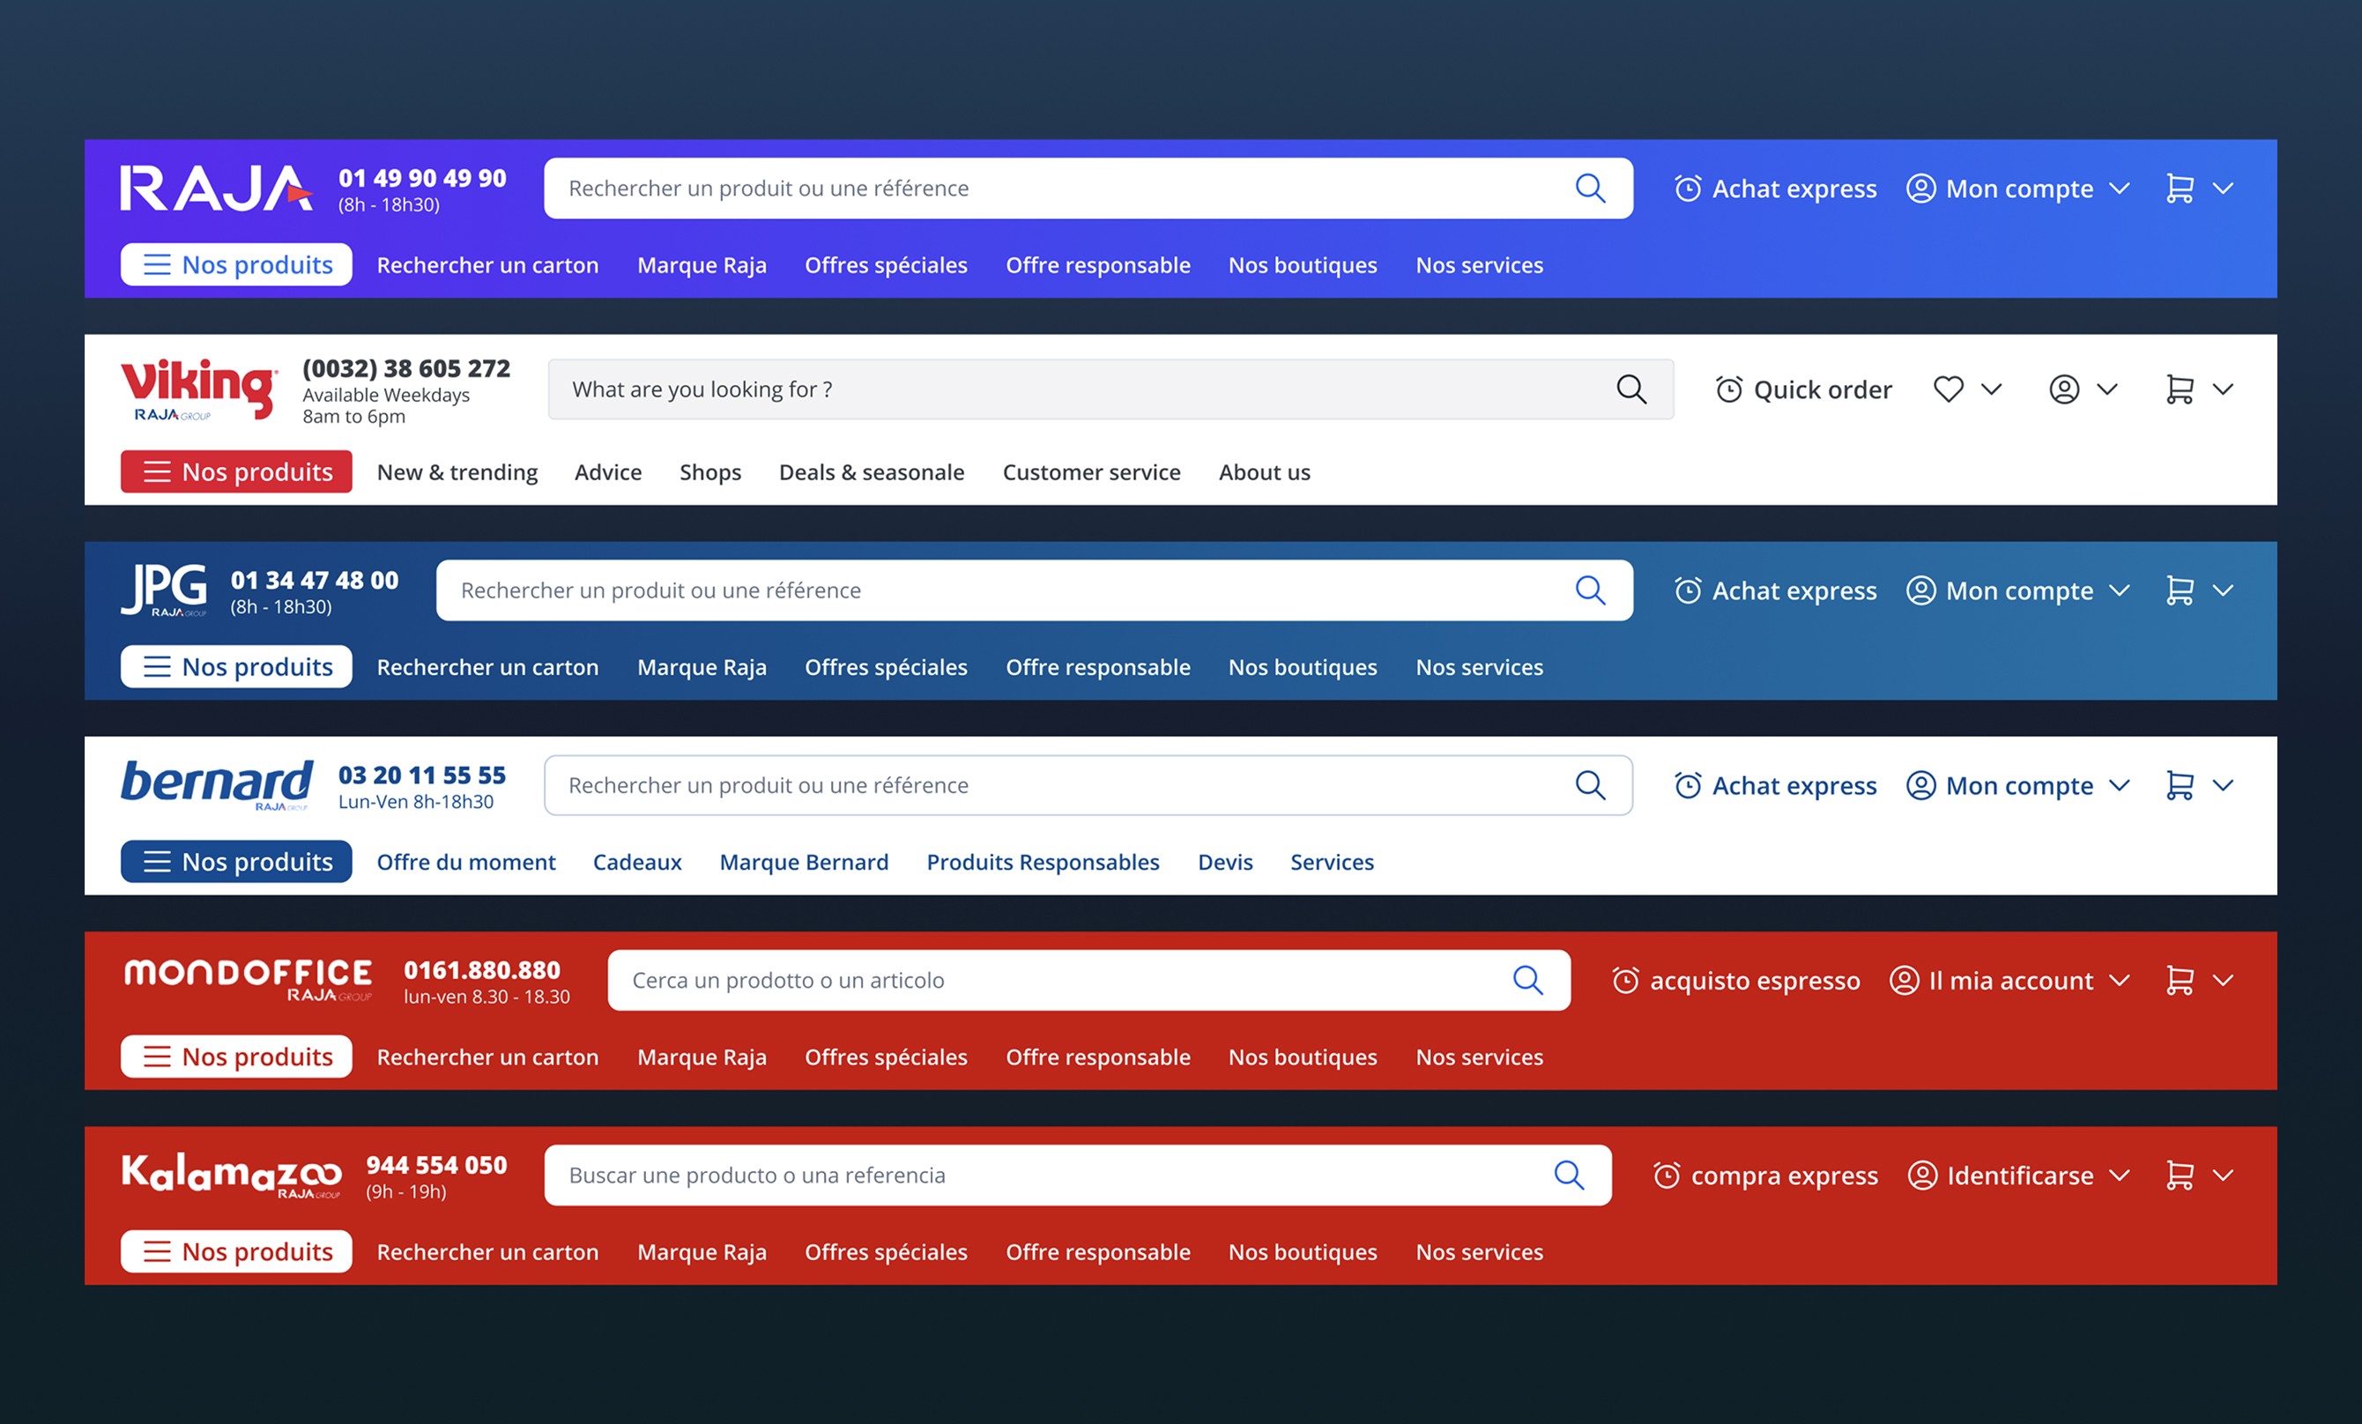The width and height of the screenshot is (2362, 1424).
Task: Click the shopping cart icon in JPG header
Action: pyautogui.click(x=2179, y=590)
